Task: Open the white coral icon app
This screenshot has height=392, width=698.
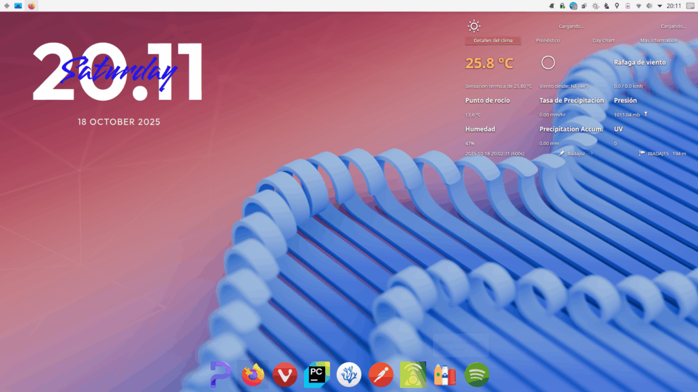Action: (x=348, y=374)
